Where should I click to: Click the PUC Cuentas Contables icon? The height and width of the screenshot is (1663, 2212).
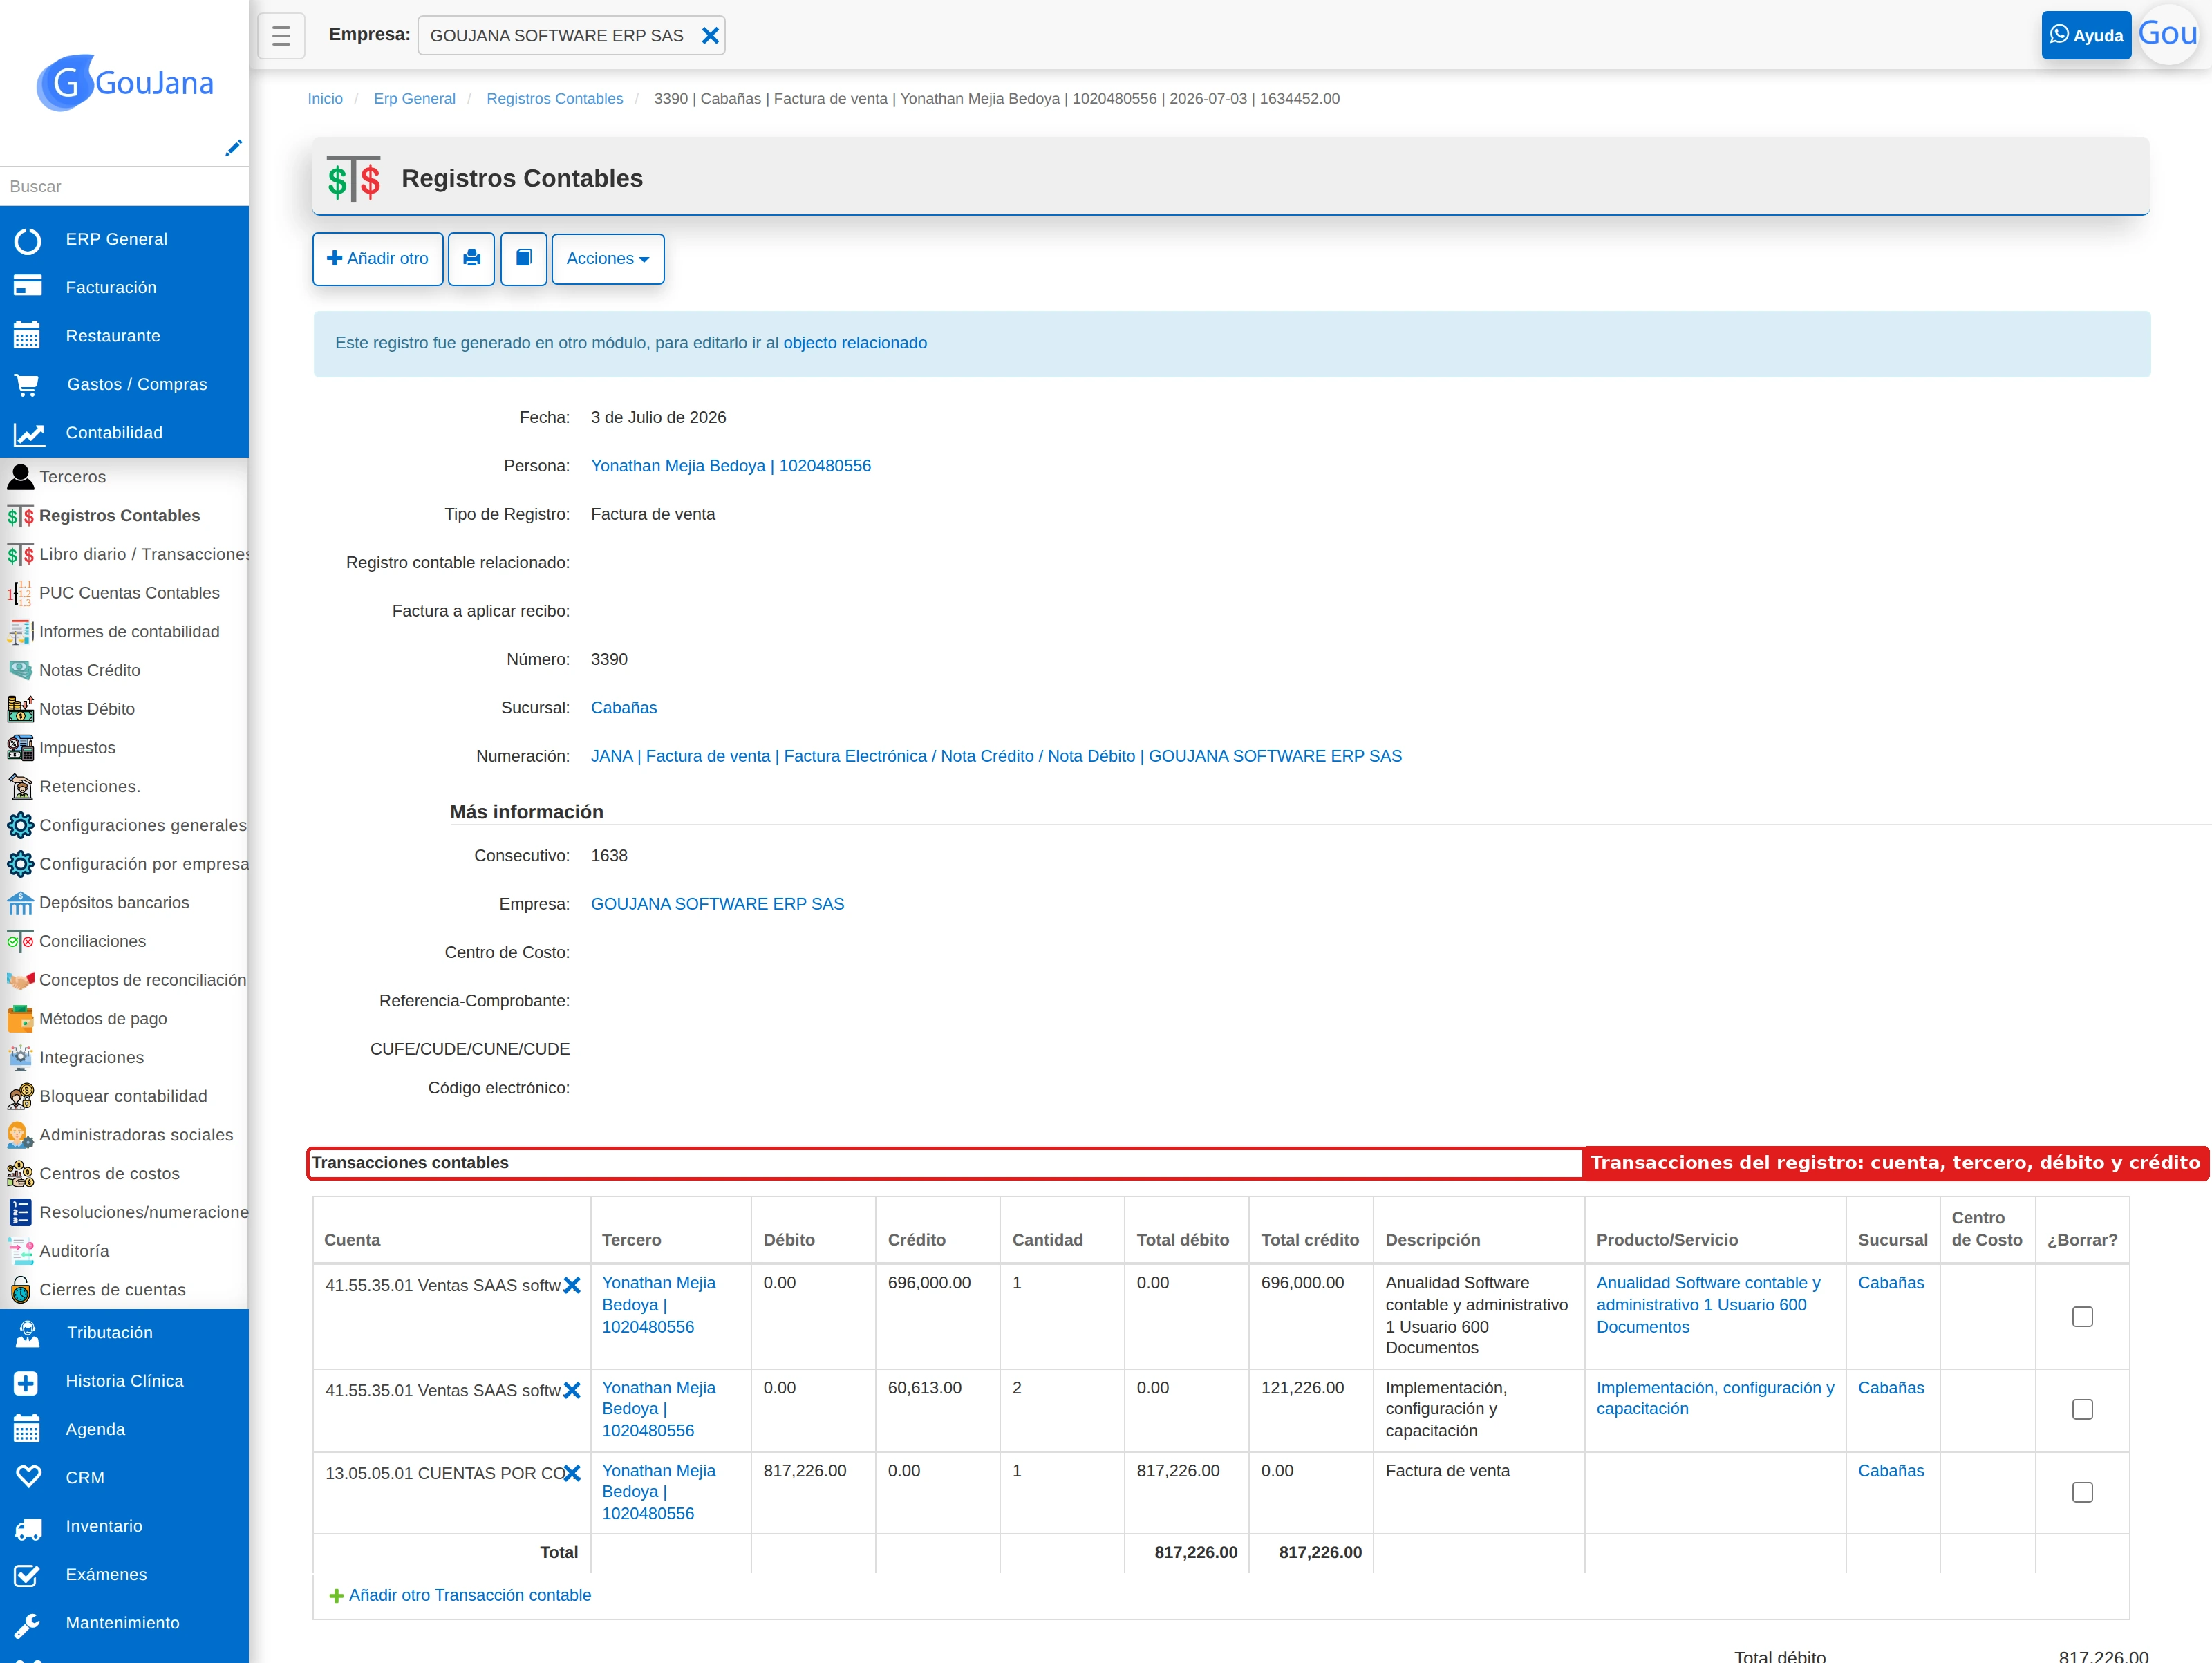coord(20,593)
